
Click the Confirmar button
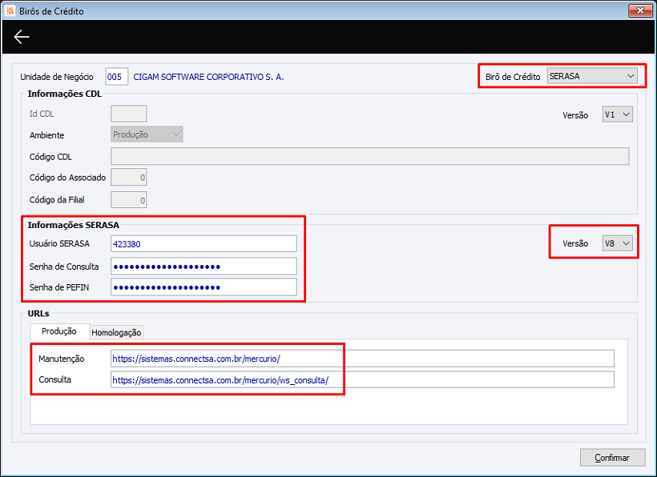point(612,458)
